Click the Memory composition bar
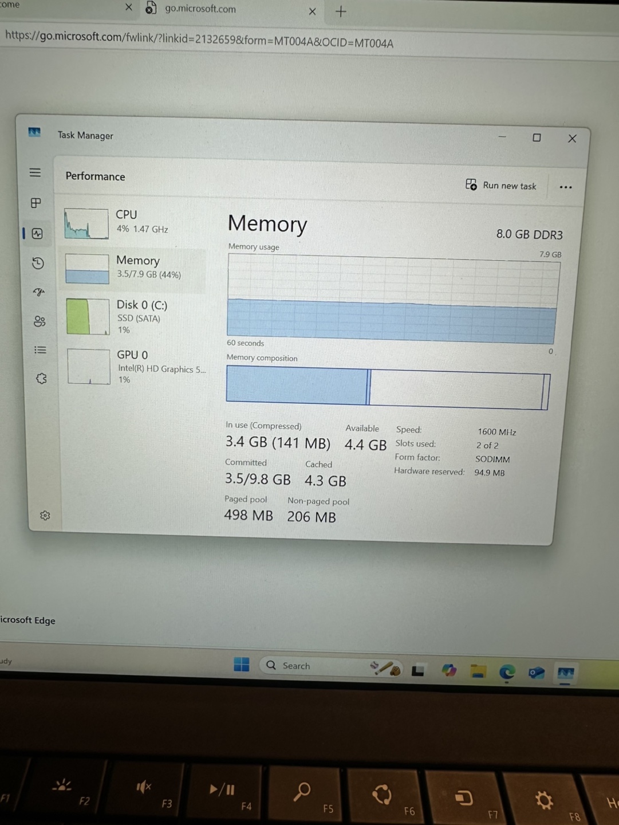 pyautogui.click(x=388, y=388)
